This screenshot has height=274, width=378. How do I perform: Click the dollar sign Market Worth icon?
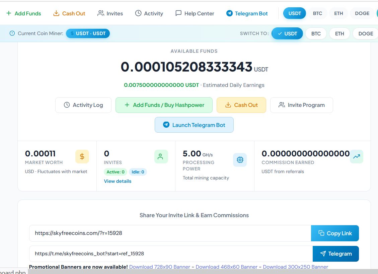coord(82,157)
